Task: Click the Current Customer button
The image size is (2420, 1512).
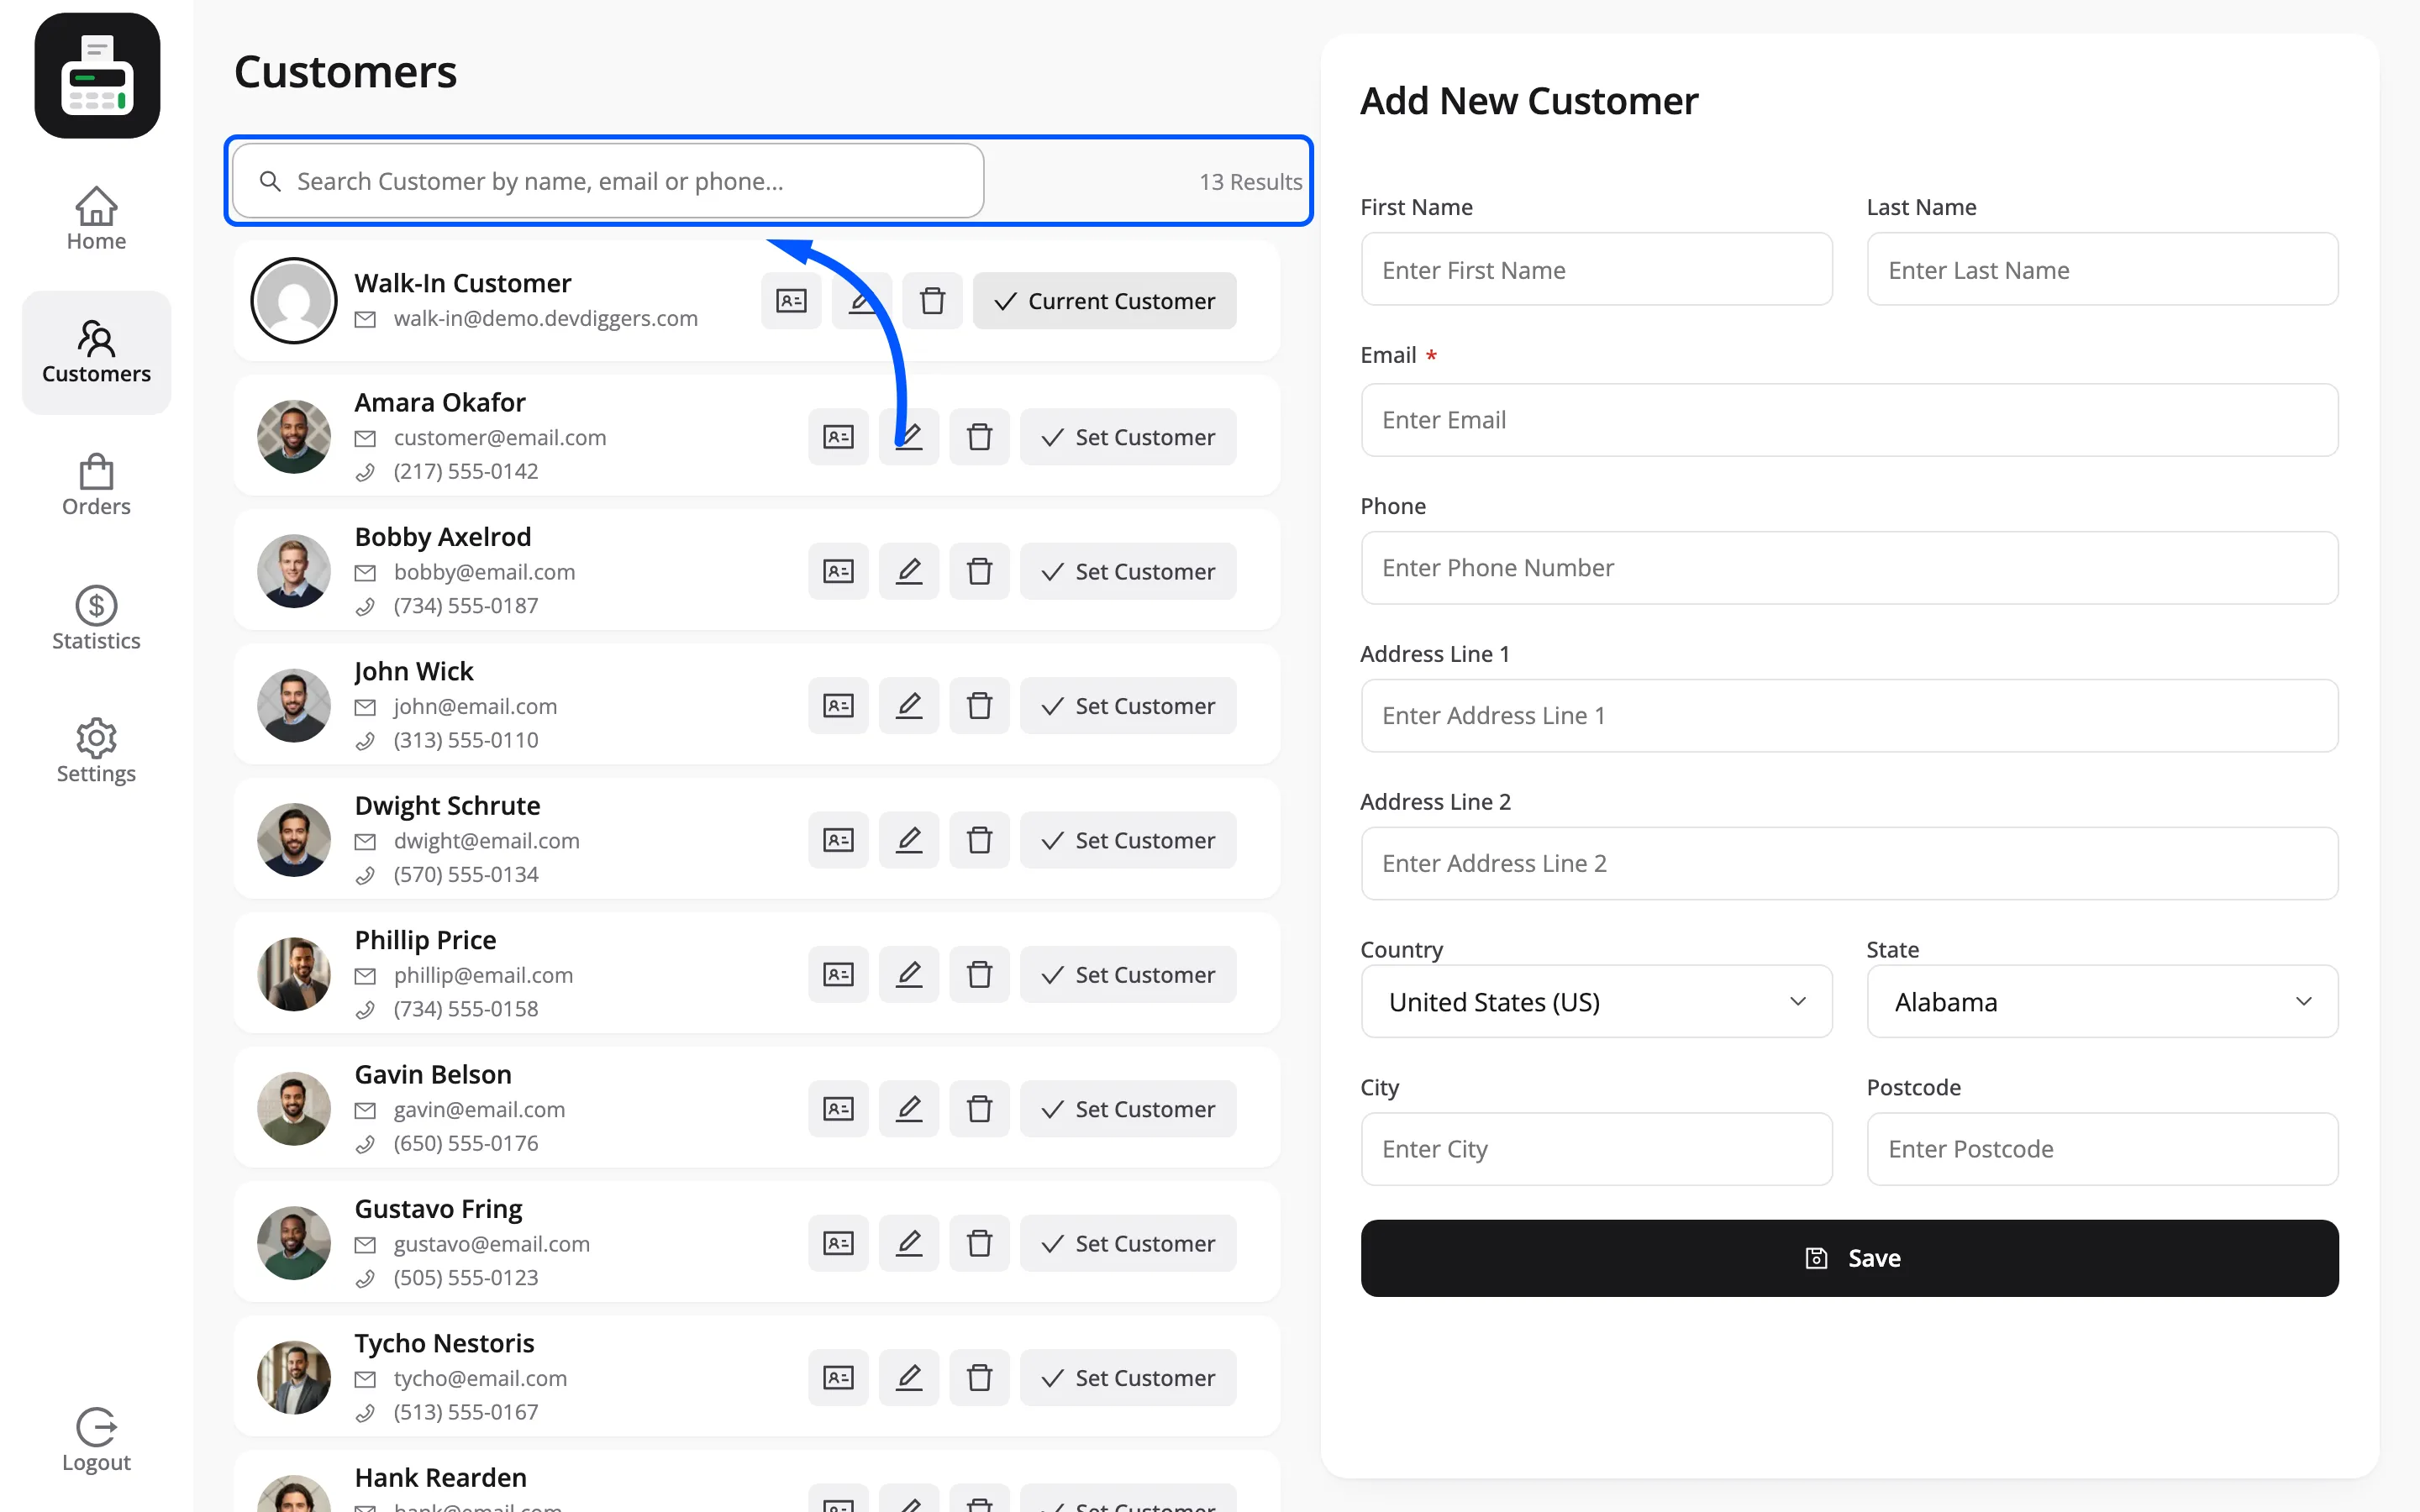Action: coord(1104,301)
